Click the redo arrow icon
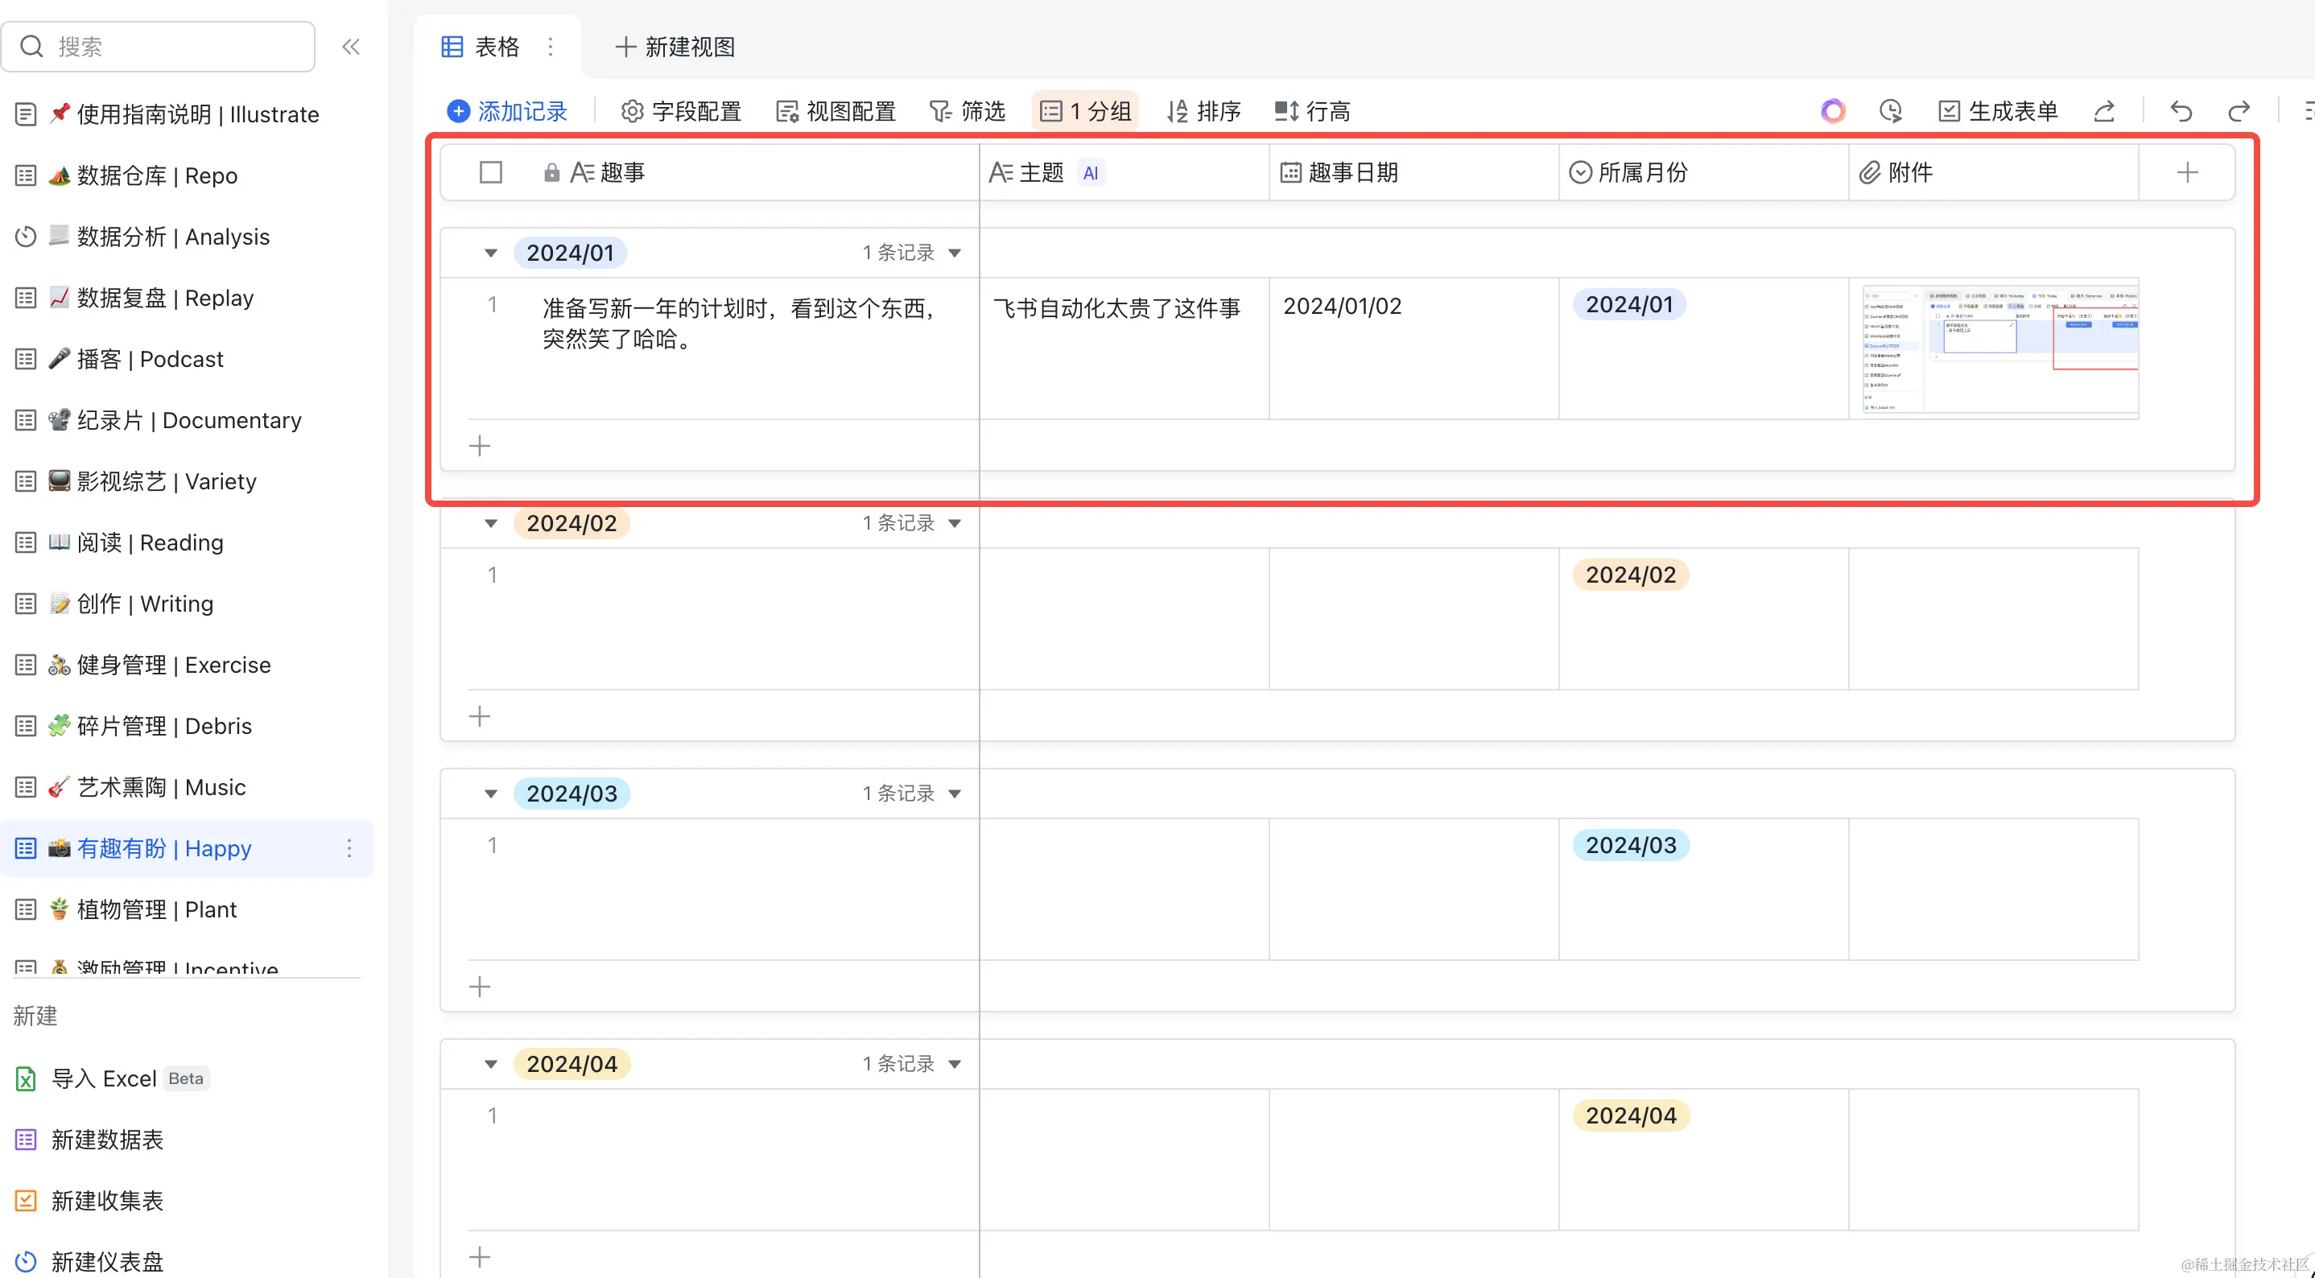 (x=2239, y=111)
